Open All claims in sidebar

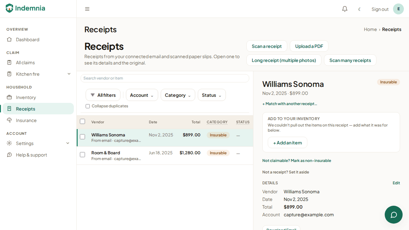click(38, 63)
